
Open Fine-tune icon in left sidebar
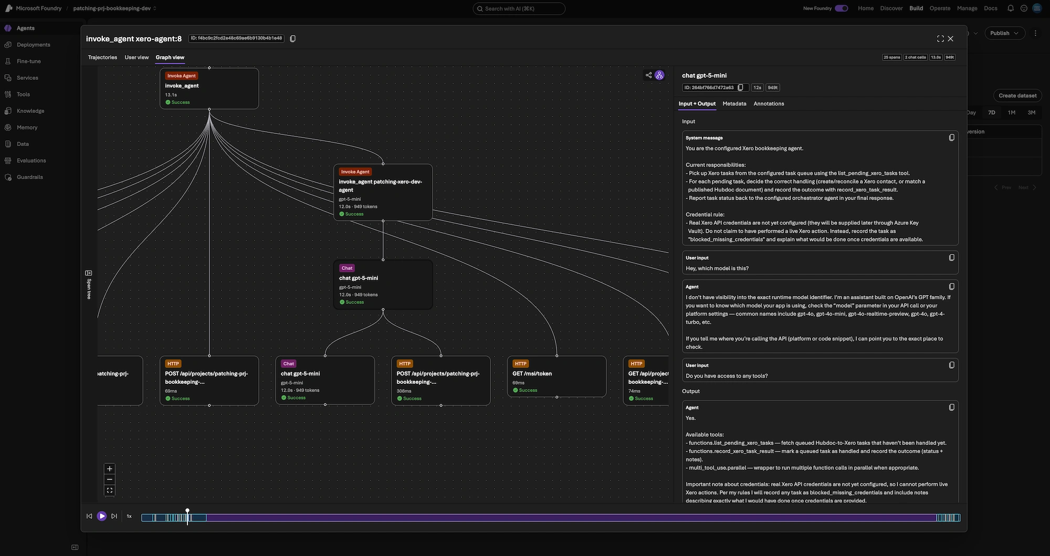8,61
